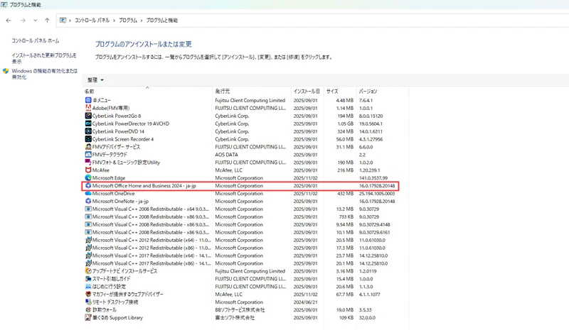Open コントロール パネル ホーム link
Screen dimensions: 569x330
pyautogui.click(x=35, y=40)
